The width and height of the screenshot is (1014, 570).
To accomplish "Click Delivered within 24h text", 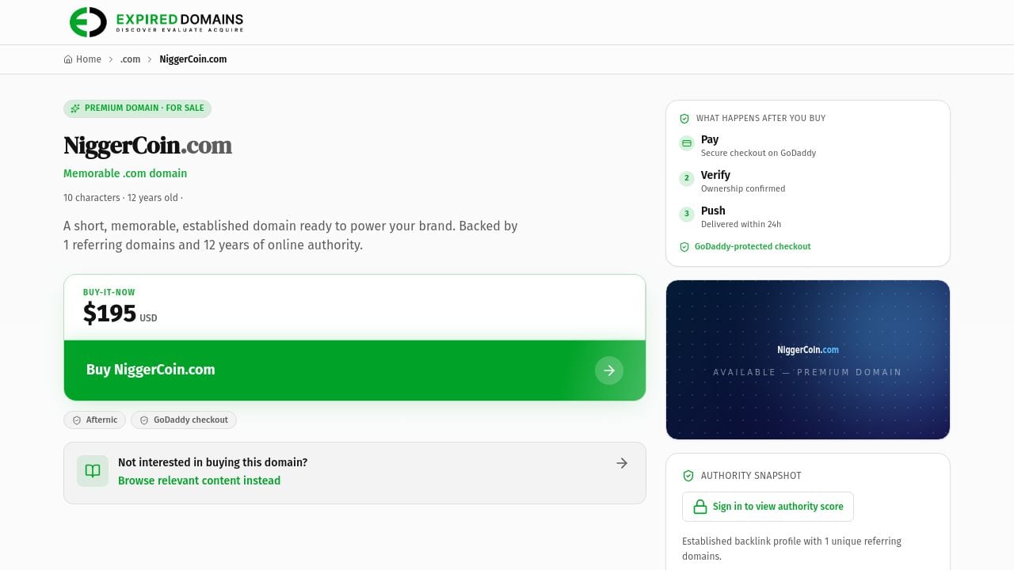I will pos(741,224).
